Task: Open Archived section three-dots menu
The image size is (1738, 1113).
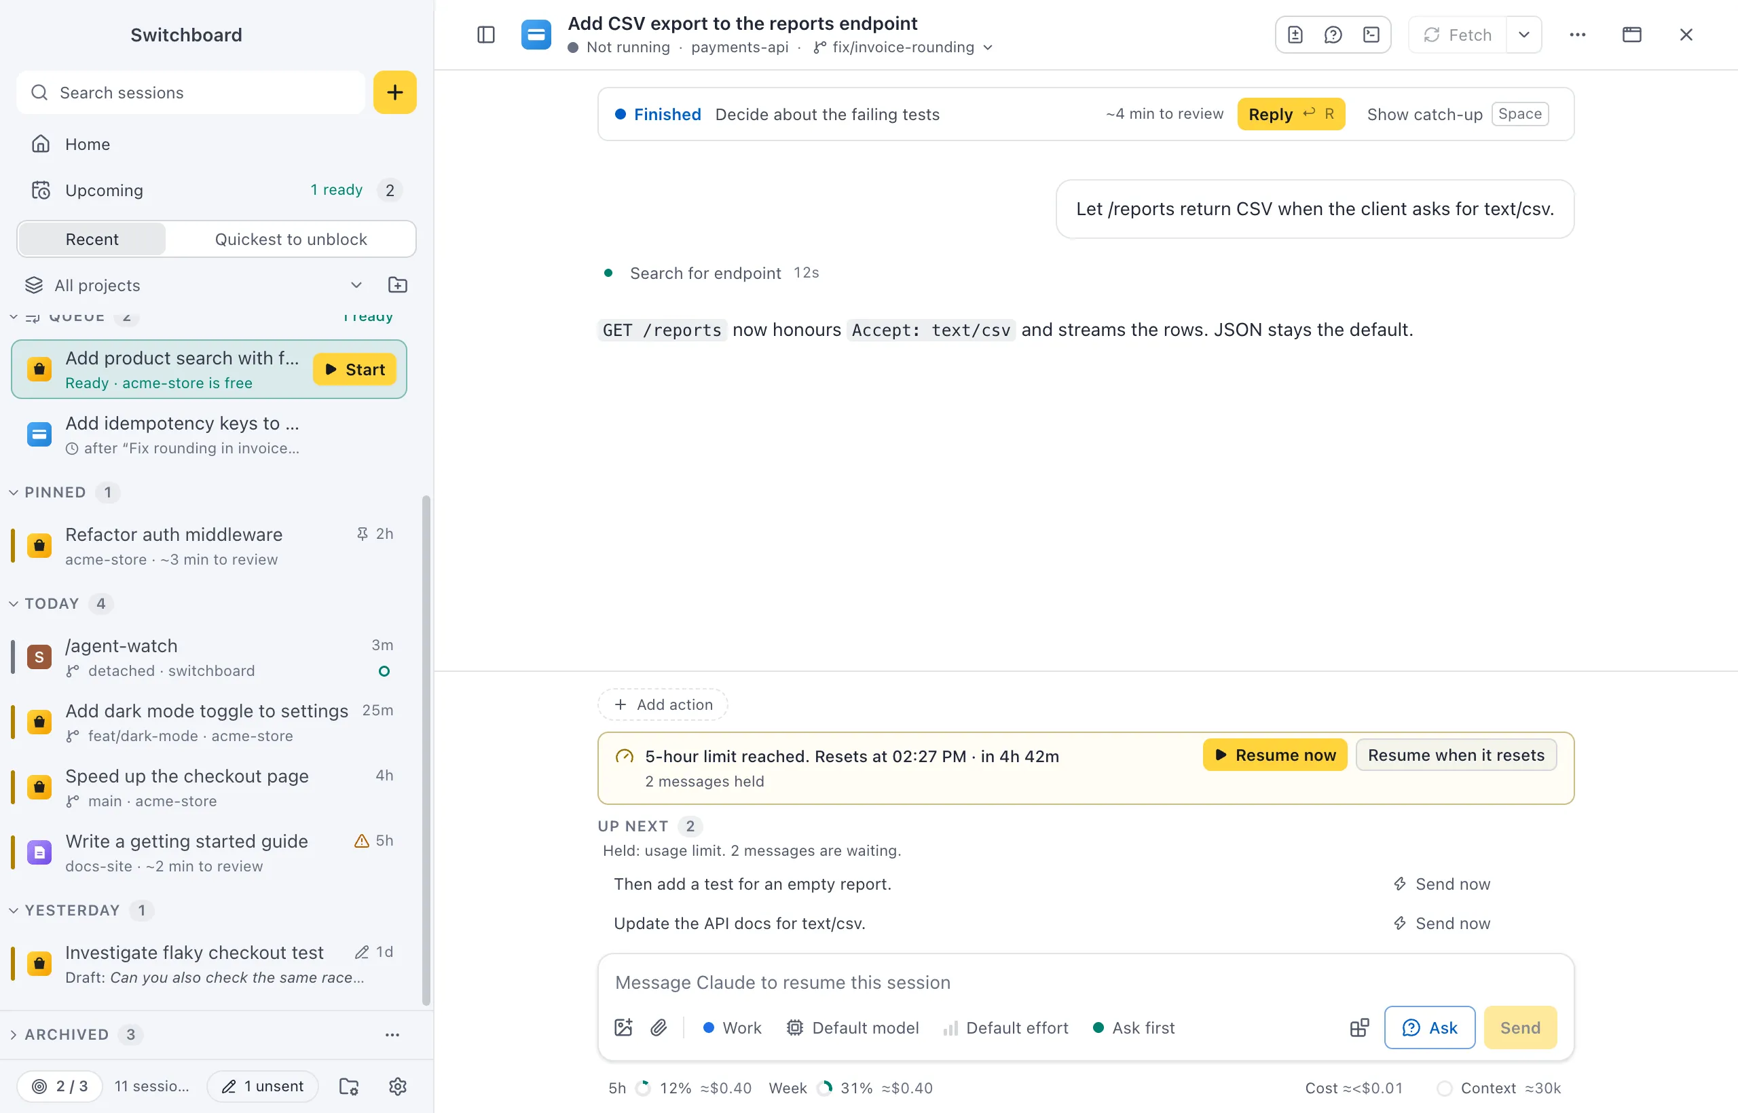Action: point(392,1035)
